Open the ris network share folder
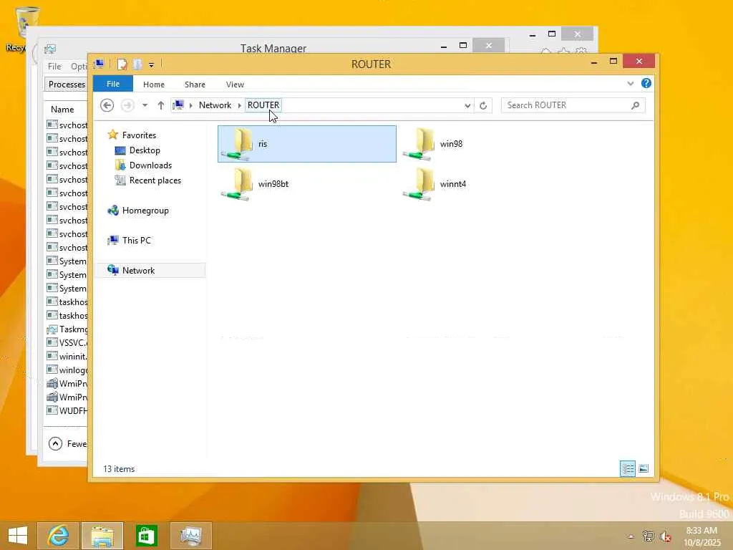The image size is (733, 550). pos(306,143)
